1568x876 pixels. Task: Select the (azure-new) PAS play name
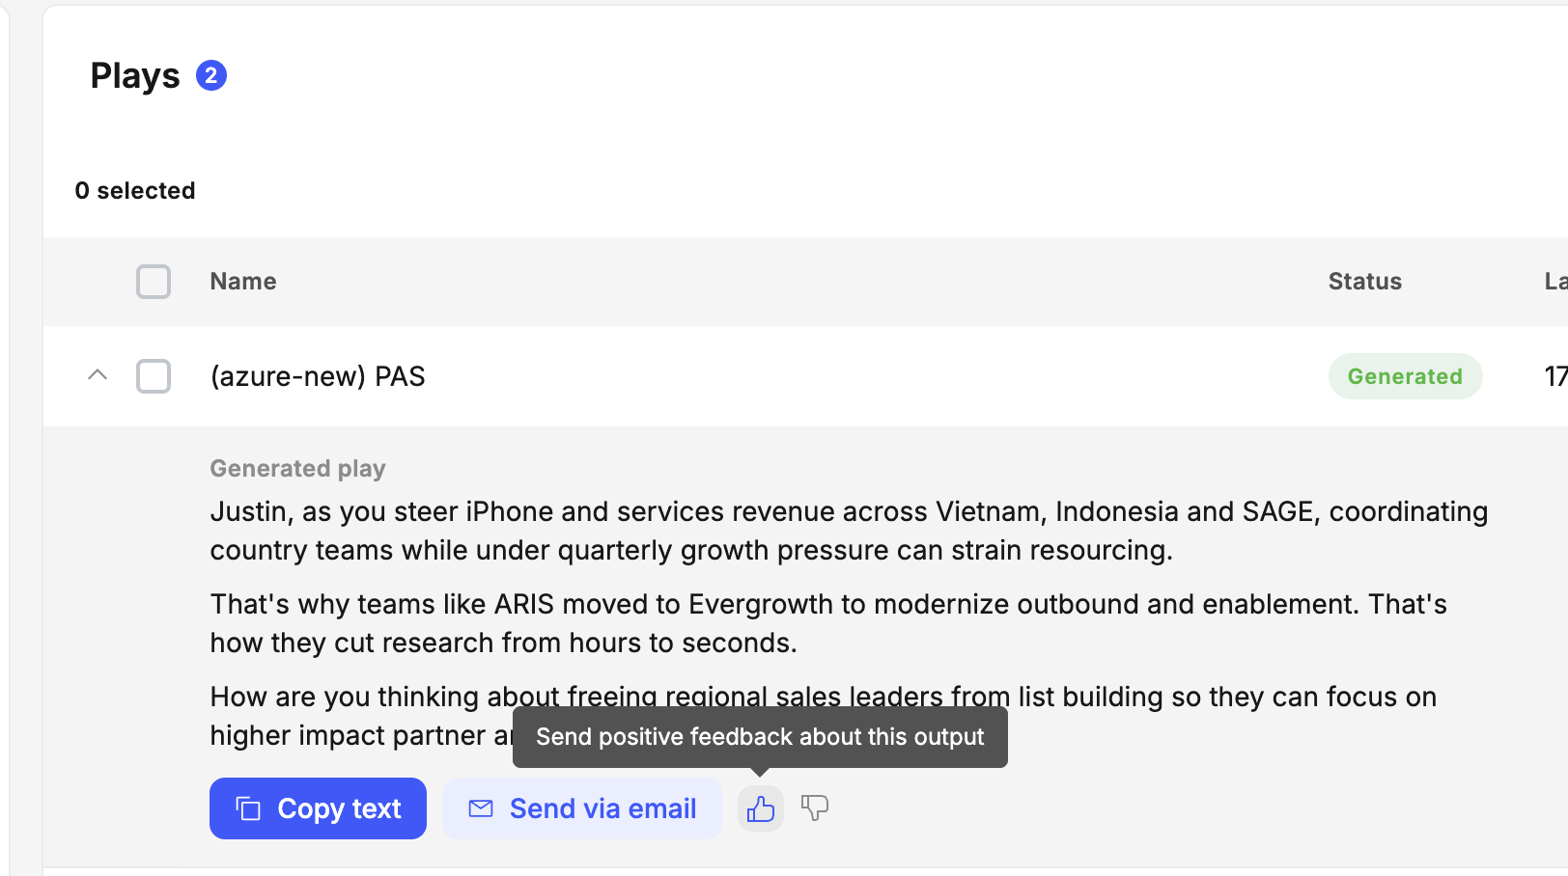pos(318,376)
